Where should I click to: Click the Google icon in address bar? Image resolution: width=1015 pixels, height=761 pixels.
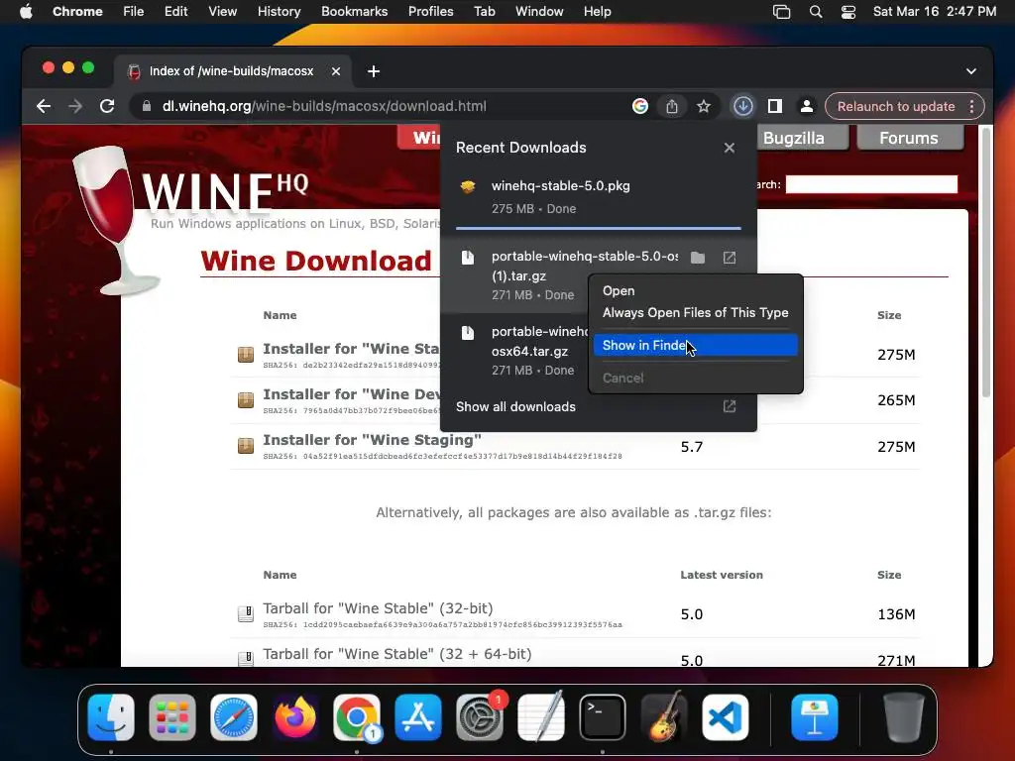639,106
